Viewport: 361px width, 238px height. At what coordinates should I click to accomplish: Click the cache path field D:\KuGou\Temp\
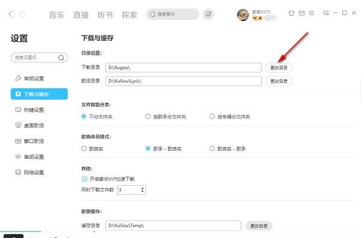tap(173, 225)
